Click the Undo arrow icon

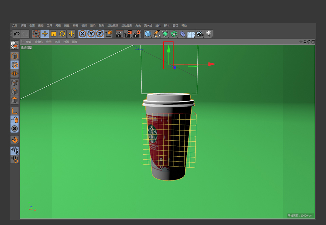16,34
